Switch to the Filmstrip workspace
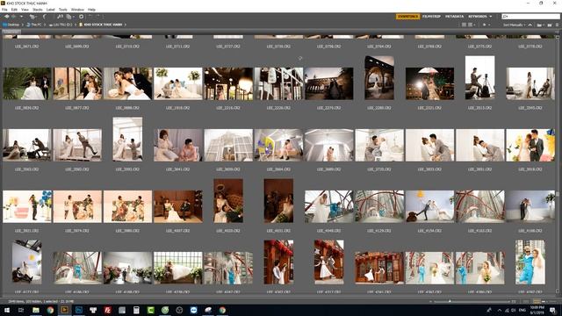The image size is (562, 316). point(431,17)
